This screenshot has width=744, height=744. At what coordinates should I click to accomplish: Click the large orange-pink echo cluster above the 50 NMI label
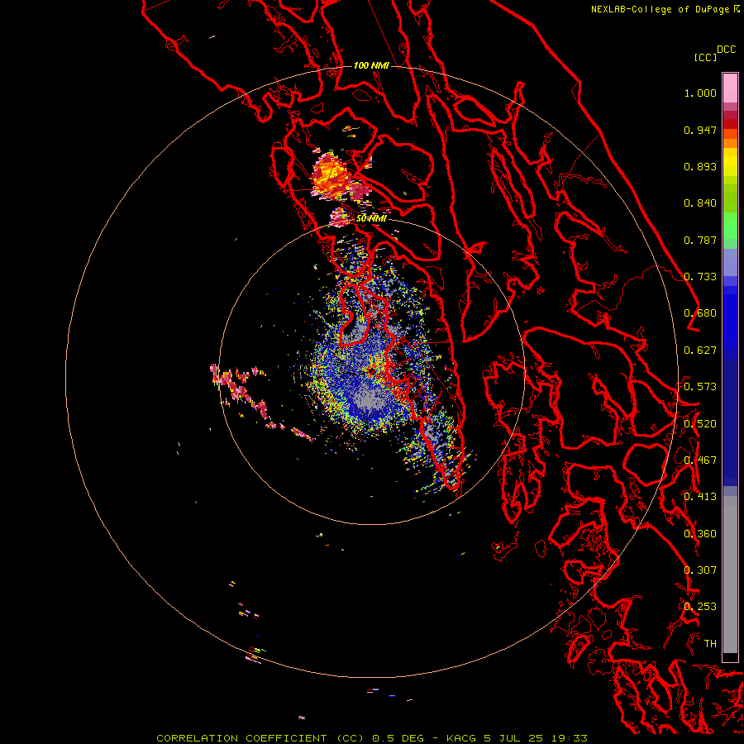point(332,178)
